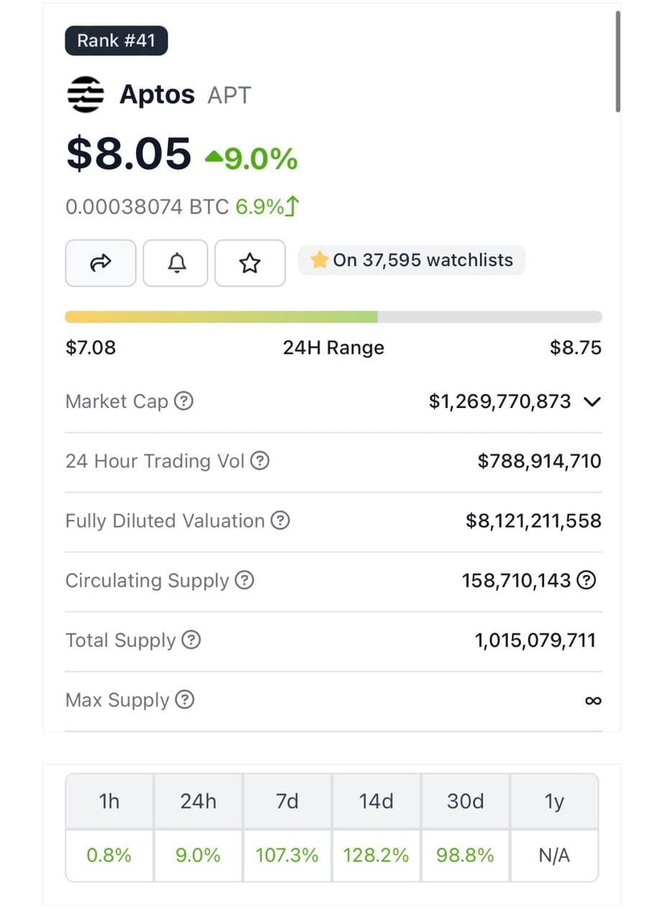Click the 24 Hour Trading Vol question icon

pos(260,461)
